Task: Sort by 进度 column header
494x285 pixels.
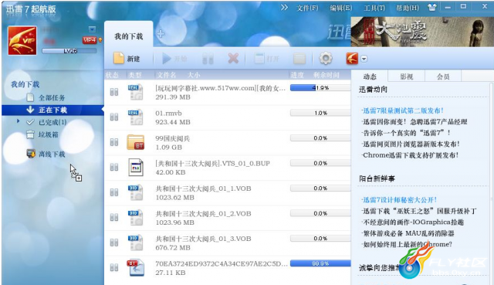Action: (297, 76)
